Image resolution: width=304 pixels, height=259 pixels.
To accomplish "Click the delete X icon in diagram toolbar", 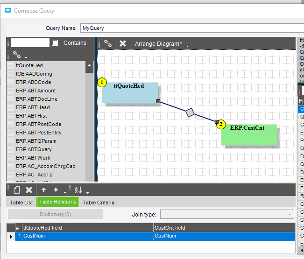I will click(x=122, y=43).
